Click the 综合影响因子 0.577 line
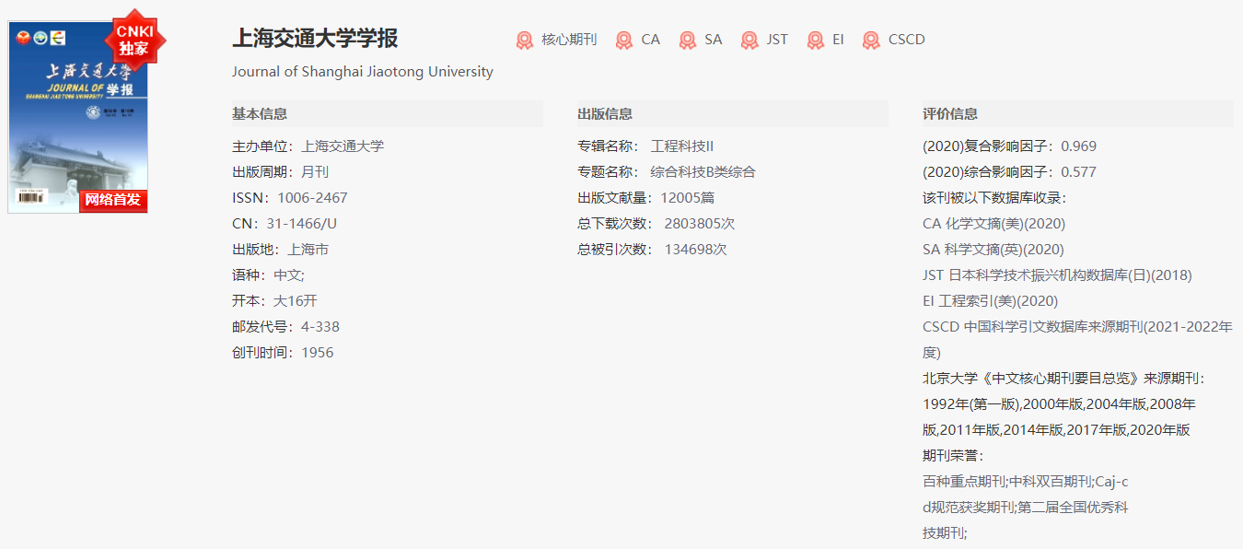The image size is (1243, 549). (x=1010, y=172)
